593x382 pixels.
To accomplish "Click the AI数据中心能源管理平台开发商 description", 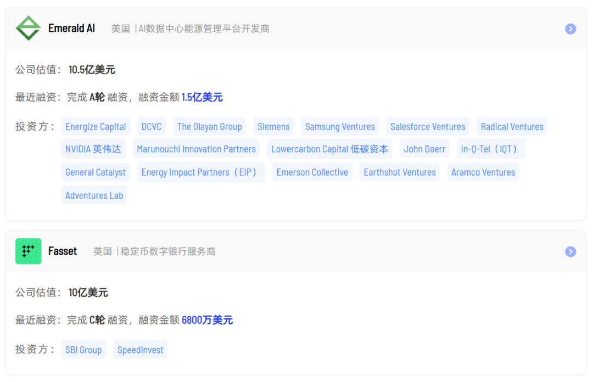I will tap(204, 29).
